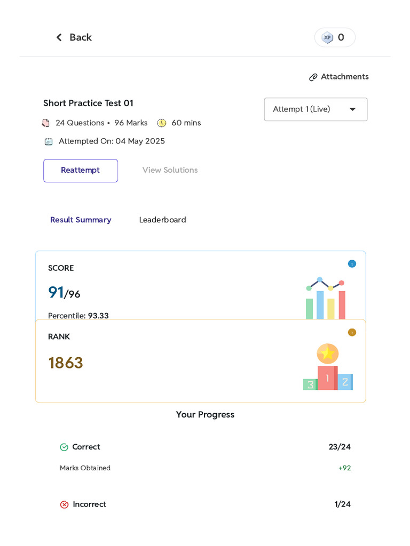This screenshot has width=410, height=546.
Task: Click the RANK heading
Action: coord(59,337)
